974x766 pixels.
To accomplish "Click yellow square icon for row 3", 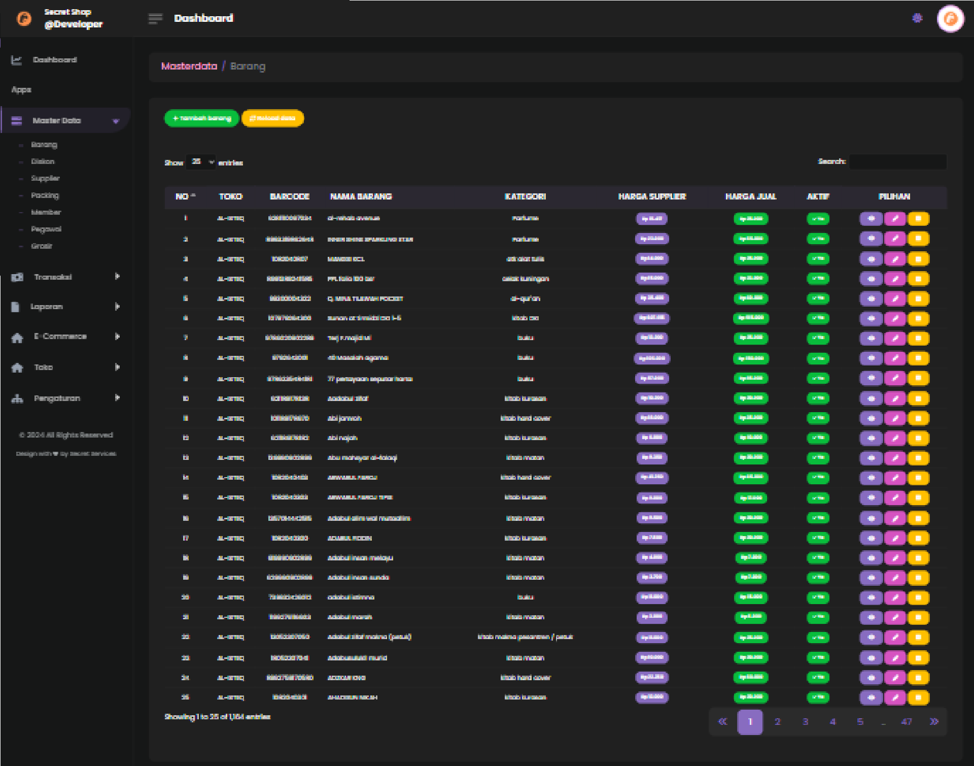I will tap(918, 259).
